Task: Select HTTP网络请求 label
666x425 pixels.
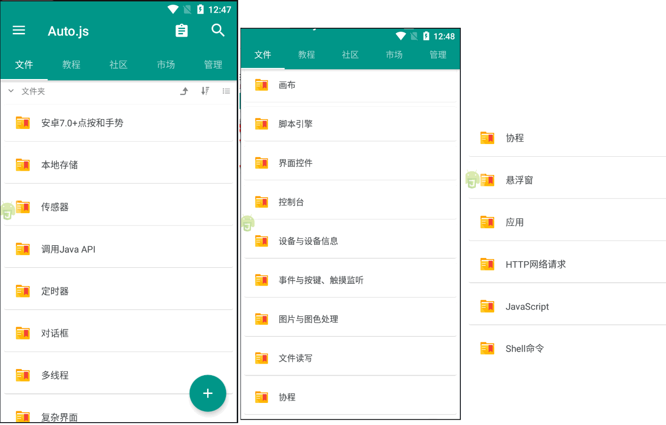Action: pos(536,264)
